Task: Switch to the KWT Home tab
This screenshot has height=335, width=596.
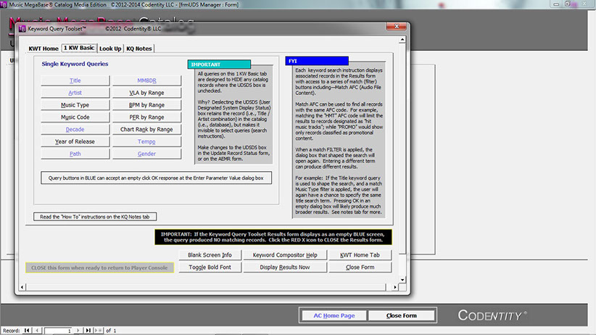Action: [x=44, y=49]
